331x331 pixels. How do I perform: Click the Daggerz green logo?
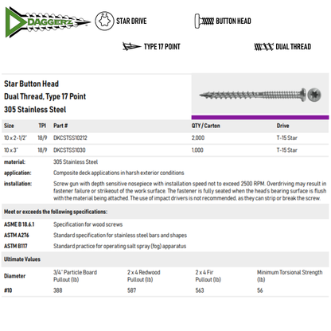click(48, 22)
